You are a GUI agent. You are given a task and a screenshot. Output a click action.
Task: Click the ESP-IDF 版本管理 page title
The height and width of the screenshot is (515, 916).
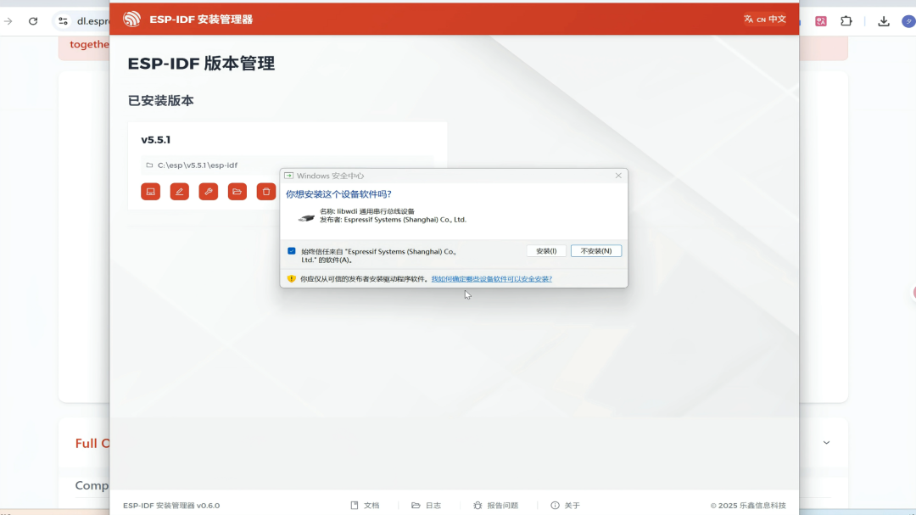[201, 63]
